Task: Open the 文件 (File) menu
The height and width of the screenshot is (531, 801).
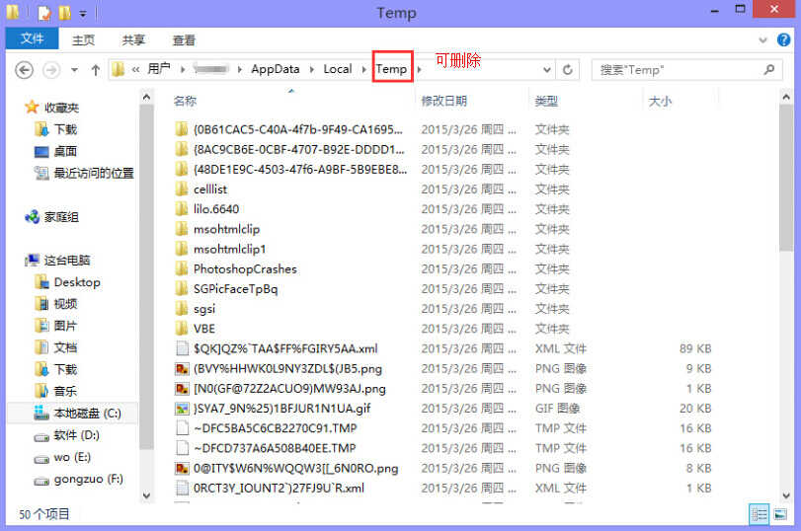Action: pyautogui.click(x=33, y=39)
